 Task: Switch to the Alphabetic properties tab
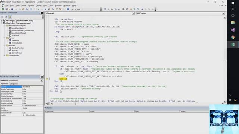click(x=5, y=83)
